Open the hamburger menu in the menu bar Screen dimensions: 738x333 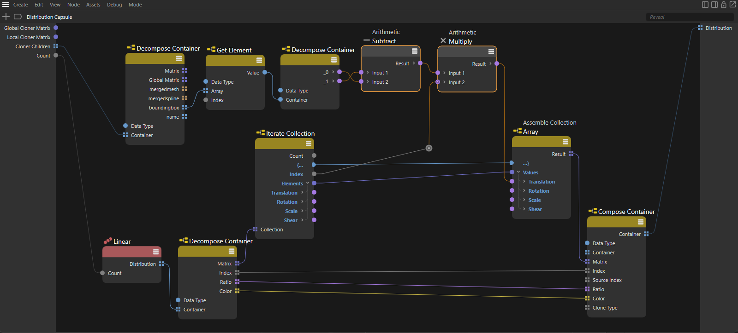pyautogui.click(x=6, y=5)
